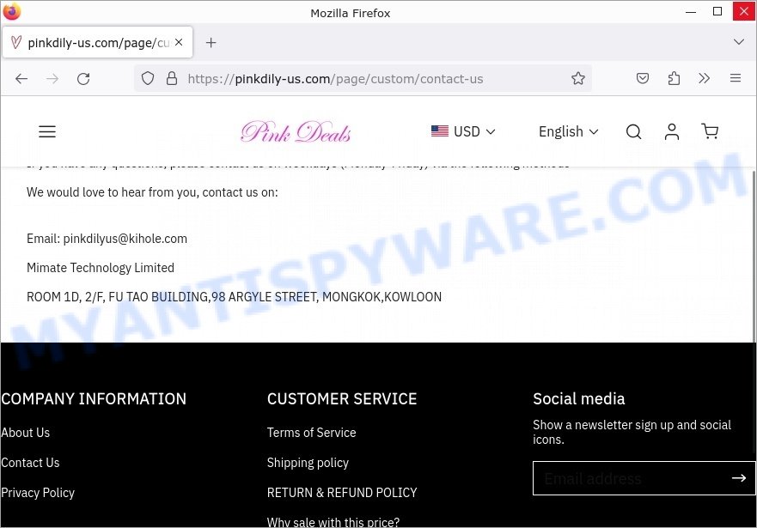The width and height of the screenshot is (757, 528).
Task: Click the Pink Deals logo
Action: pos(296,131)
